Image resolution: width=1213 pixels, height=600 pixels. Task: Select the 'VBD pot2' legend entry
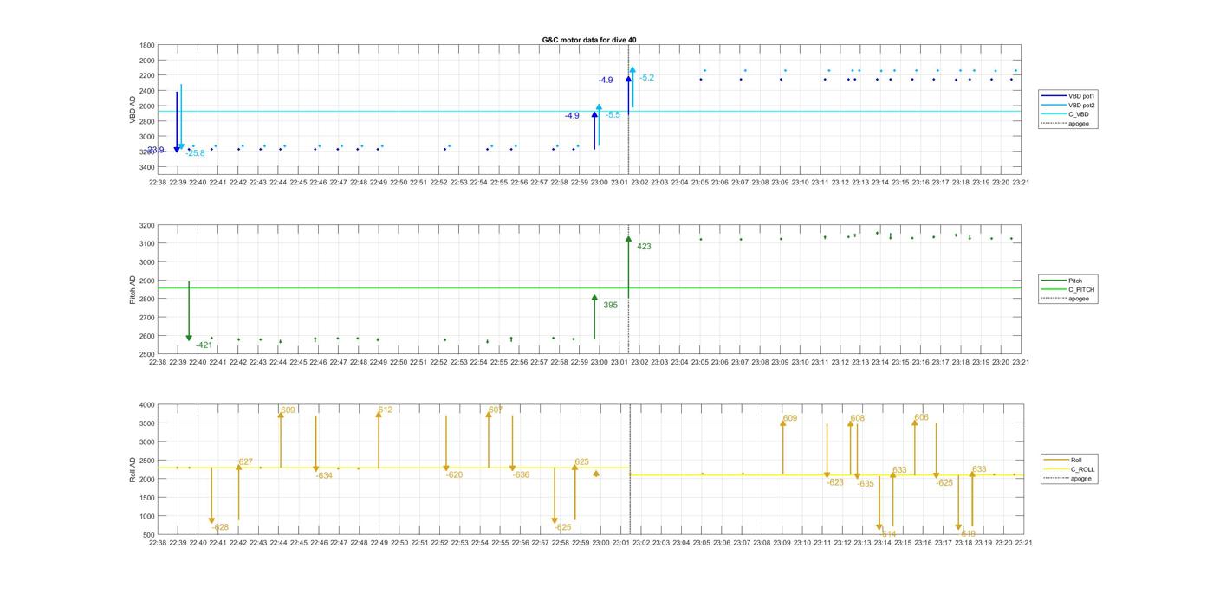click(1066, 105)
